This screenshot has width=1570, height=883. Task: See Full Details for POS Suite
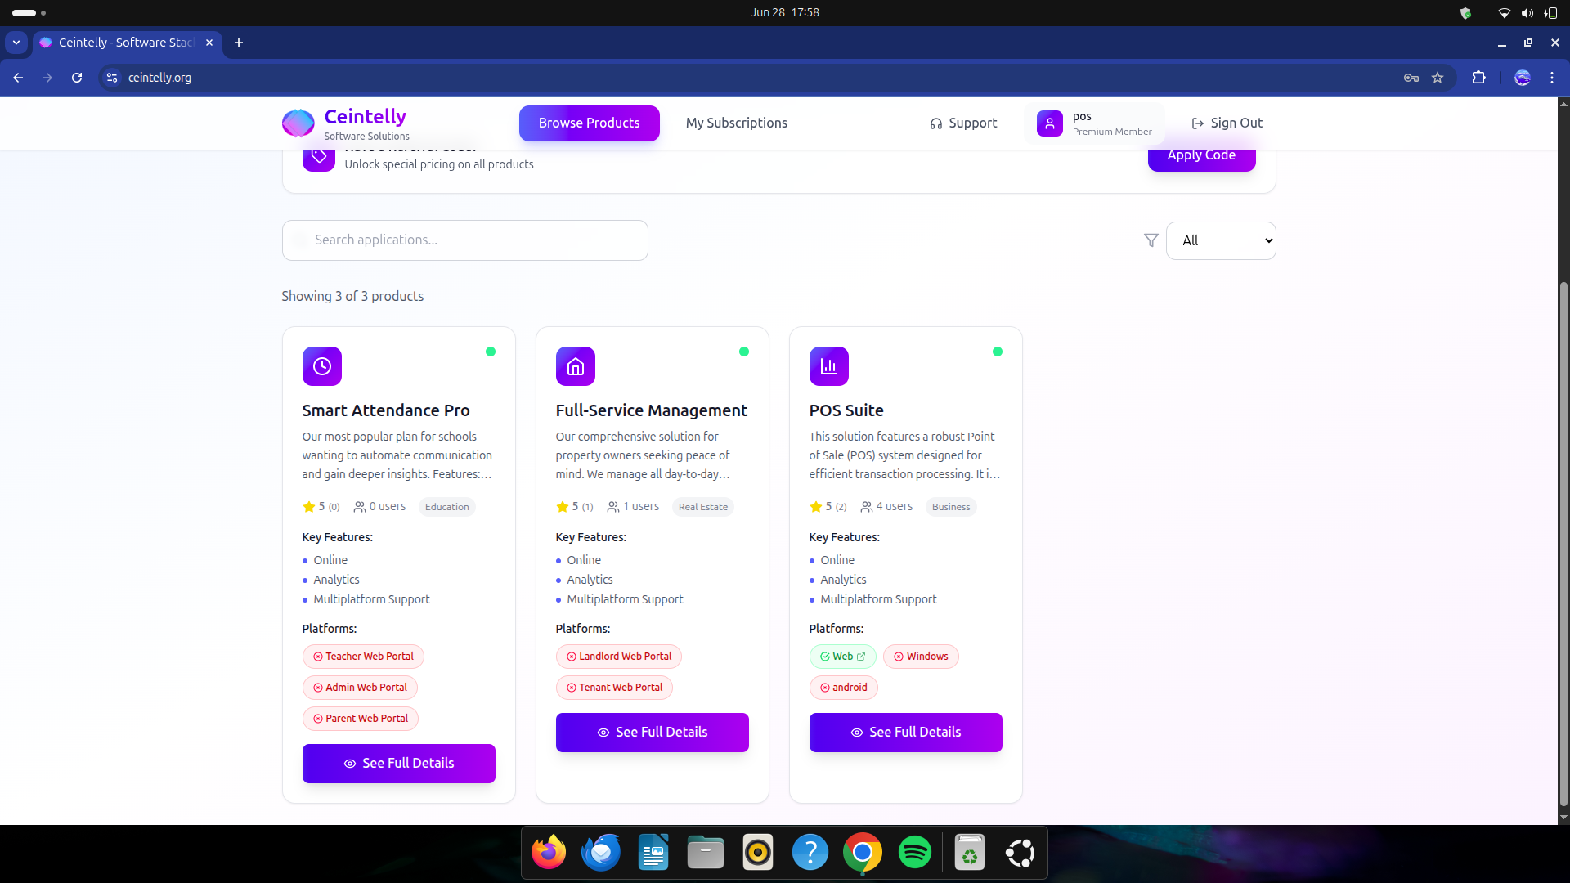pos(905,733)
